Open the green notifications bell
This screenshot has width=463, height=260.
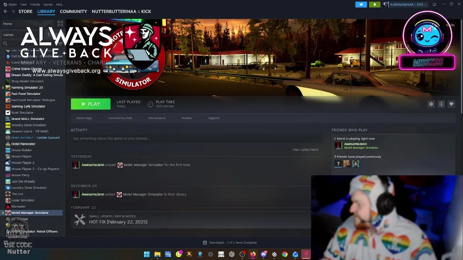pyautogui.click(x=375, y=4)
